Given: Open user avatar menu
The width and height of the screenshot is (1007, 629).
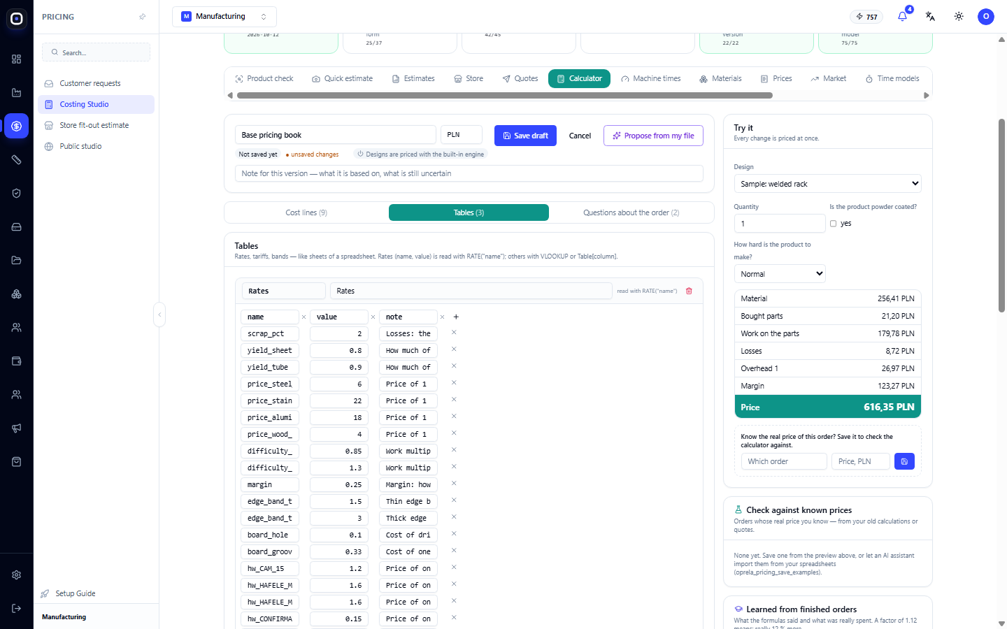Looking at the screenshot, I should click(986, 16).
